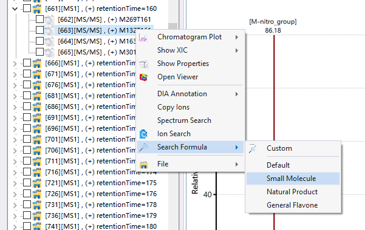
Task: Select the [736][MS1] retentionTime=179 tree item
Action: 101,215
